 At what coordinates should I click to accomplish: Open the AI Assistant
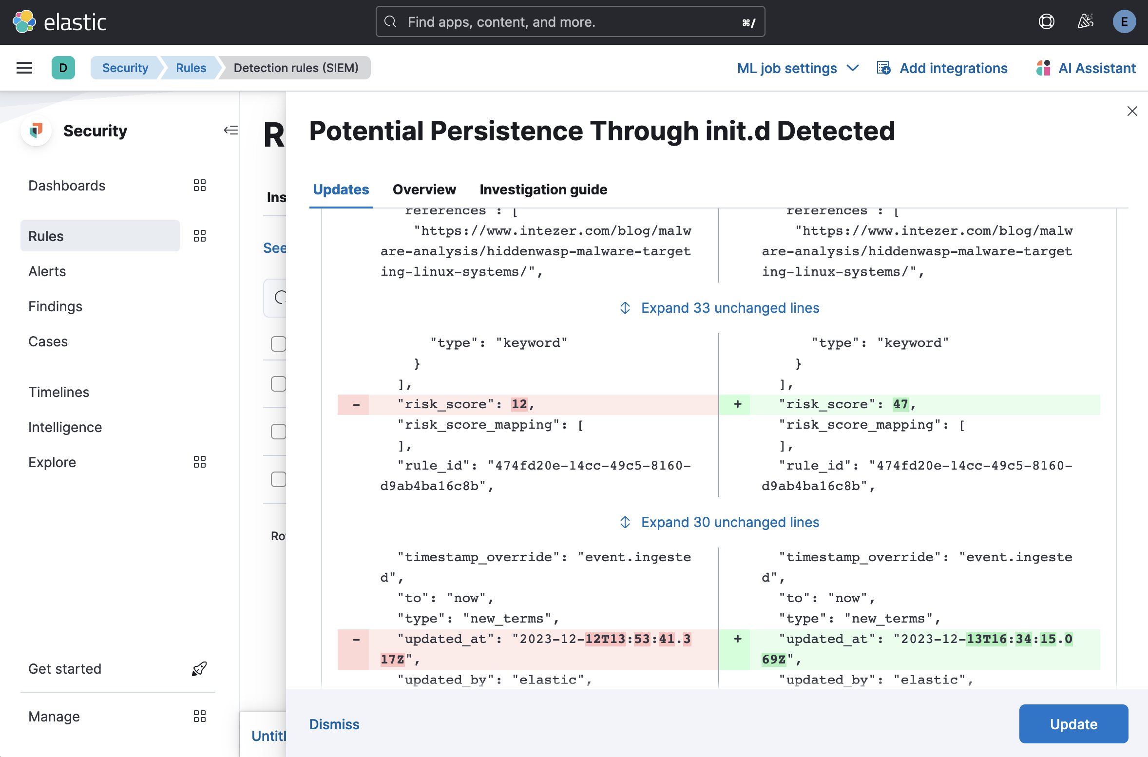[x=1097, y=68]
